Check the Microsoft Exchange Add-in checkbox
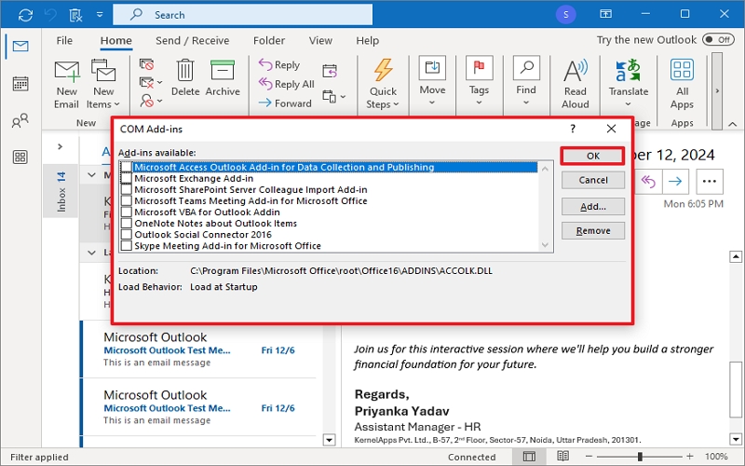745x466 pixels. (x=127, y=179)
